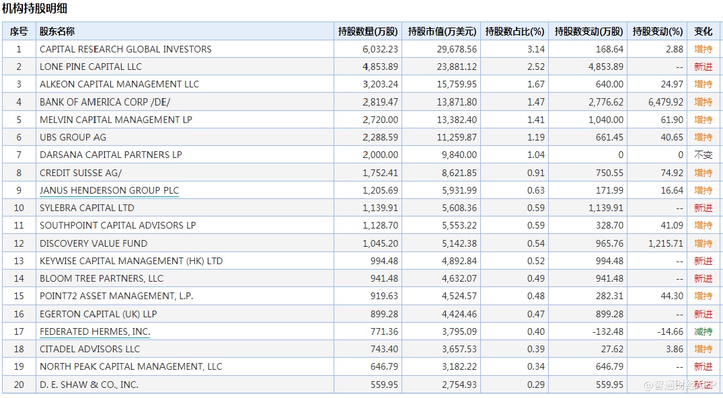723x398 pixels.
Task: Select the 持股变动(%) column header
Action: pos(657,31)
